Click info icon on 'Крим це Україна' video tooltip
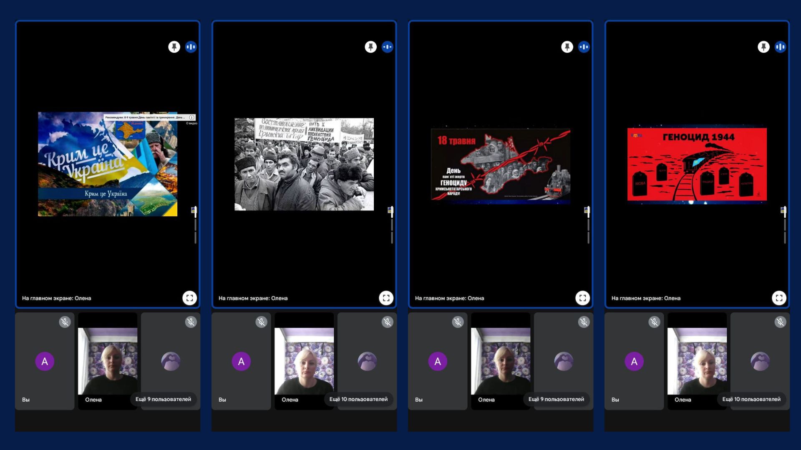The image size is (801, 450). pos(191,117)
